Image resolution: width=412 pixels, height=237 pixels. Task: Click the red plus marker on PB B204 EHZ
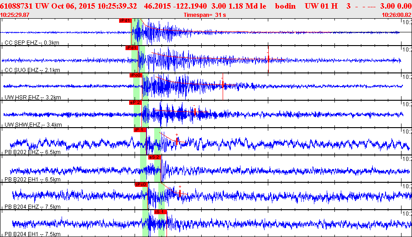coord(180,186)
